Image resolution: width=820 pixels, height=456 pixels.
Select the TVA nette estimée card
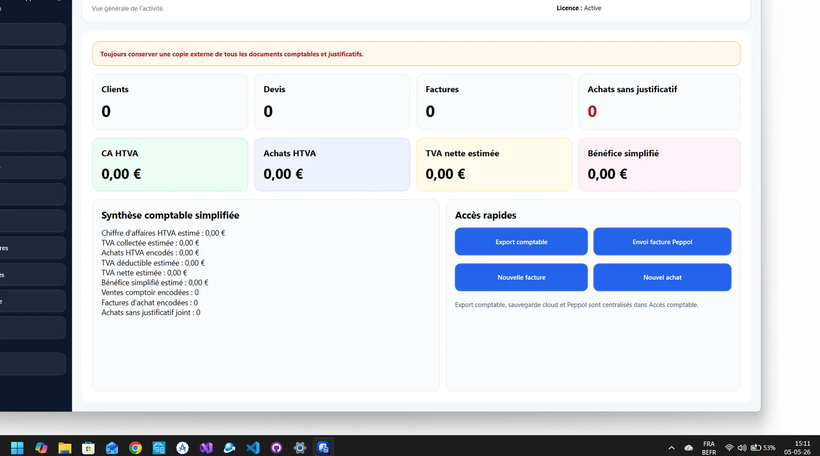coord(494,164)
